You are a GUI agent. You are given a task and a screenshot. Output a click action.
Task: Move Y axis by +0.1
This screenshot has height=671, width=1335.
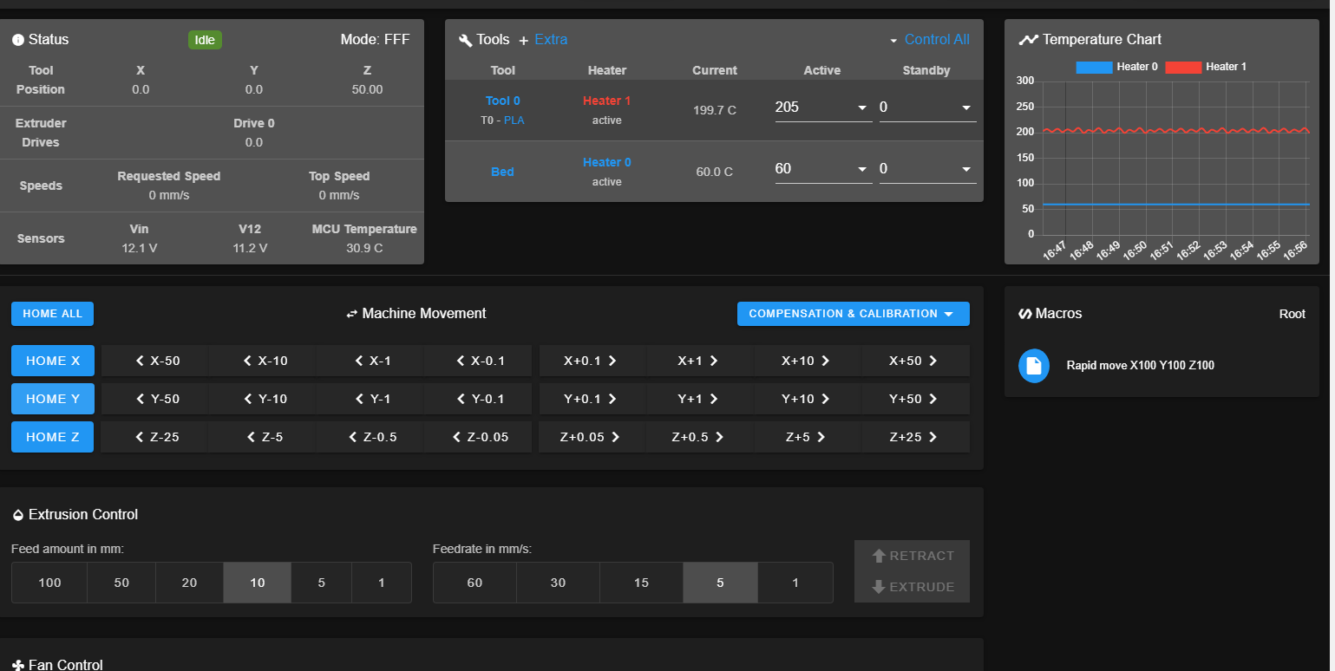point(592,399)
